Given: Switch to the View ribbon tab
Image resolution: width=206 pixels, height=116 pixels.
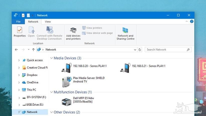Looking at the screenshot, I should 48,22.
